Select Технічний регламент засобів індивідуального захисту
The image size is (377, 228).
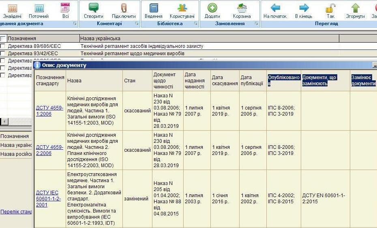142,46
